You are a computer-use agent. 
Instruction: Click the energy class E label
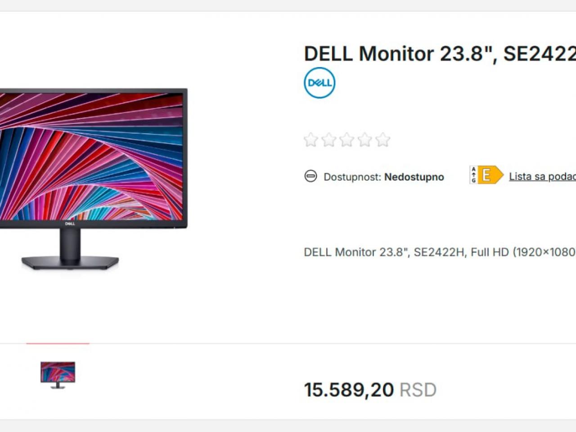pyautogui.click(x=486, y=175)
